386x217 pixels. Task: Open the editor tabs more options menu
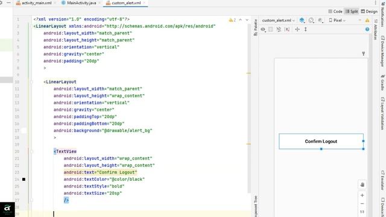pyautogui.click(x=375, y=3)
